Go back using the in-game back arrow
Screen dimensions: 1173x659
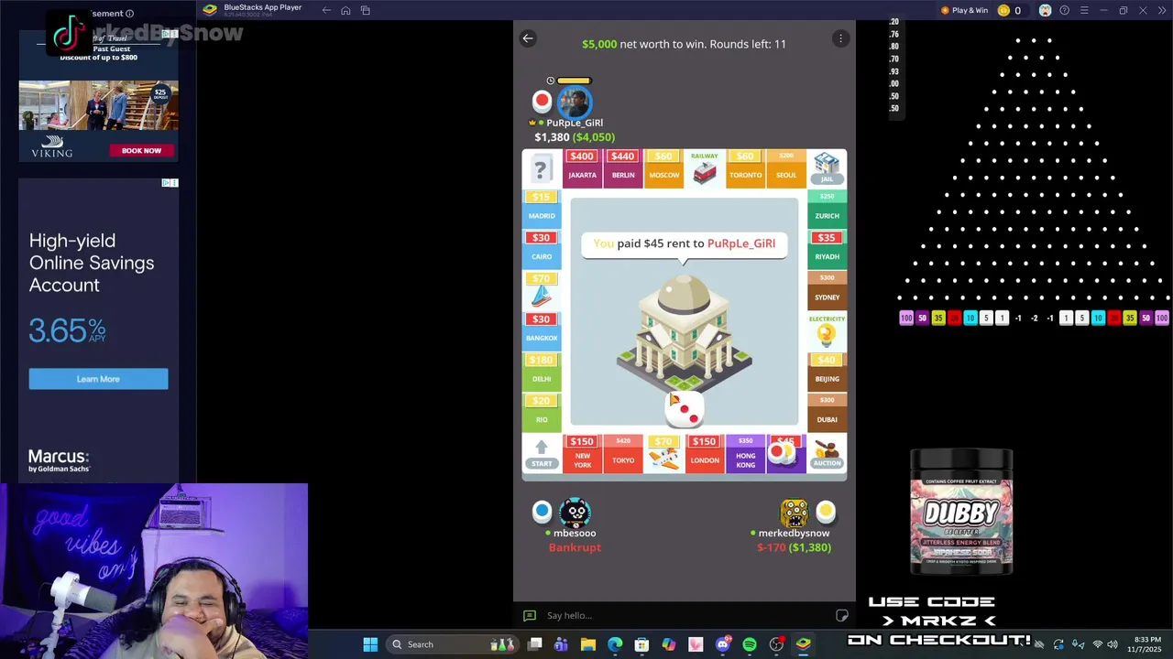528,38
